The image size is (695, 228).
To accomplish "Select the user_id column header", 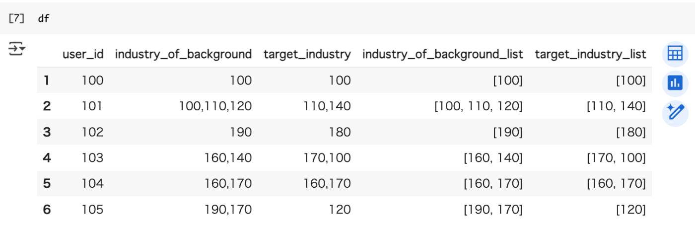I will click(x=83, y=54).
